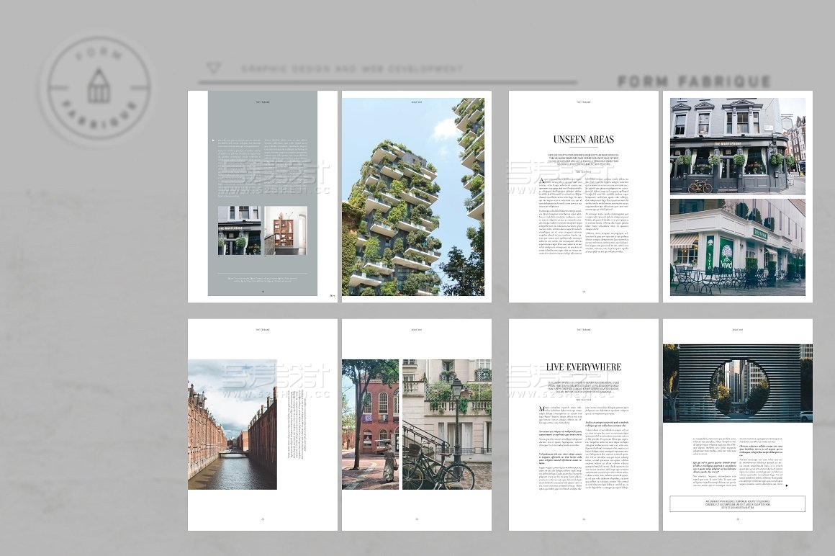
Task: Select The Marylebone pub photo
Action: tap(737, 146)
